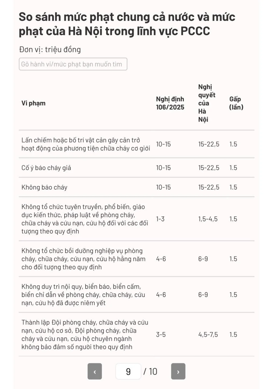Click the "Không duy trì nội quy, biển báo" row

pyautogui.click(x=83, y=295)
